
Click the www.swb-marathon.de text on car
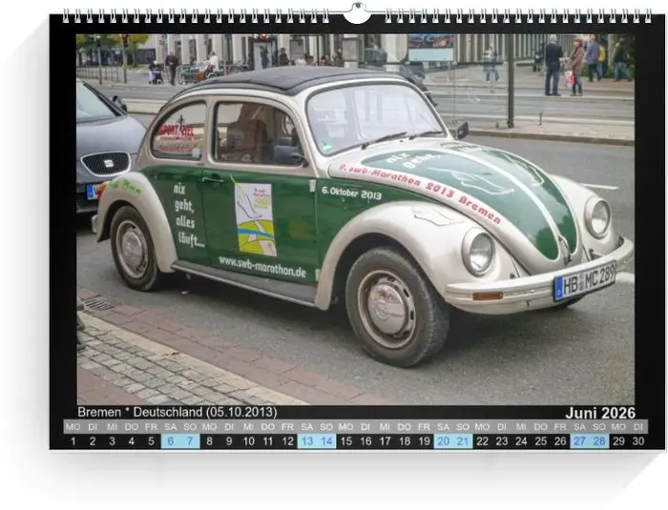point(262,266)
